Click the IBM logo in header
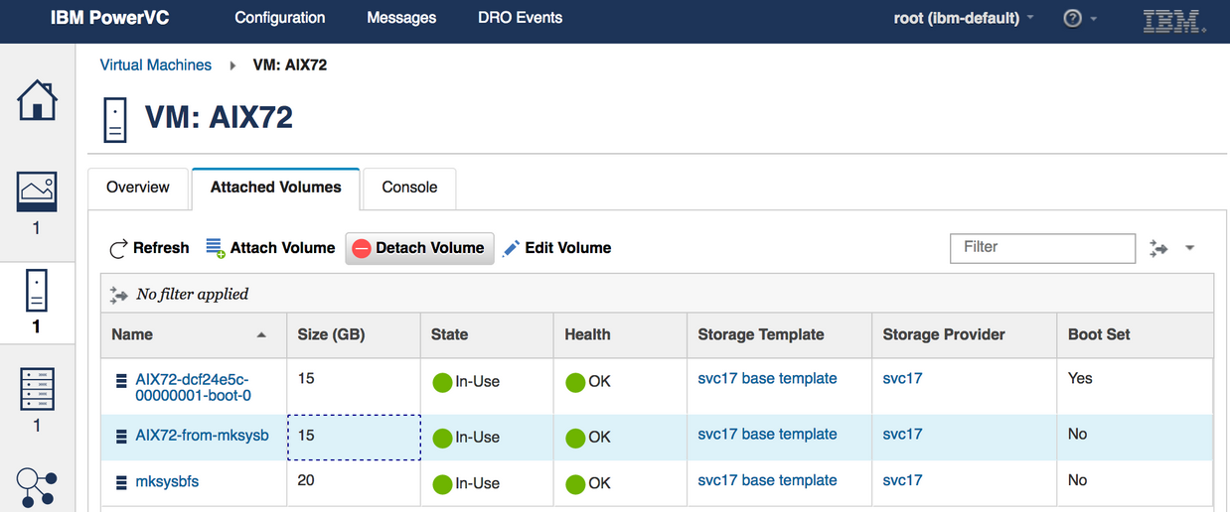The image size is (1230, 512). click(x=1174, y=20)
